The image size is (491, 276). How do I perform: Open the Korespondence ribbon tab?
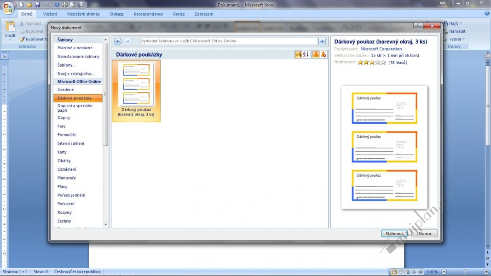(148, 14)
